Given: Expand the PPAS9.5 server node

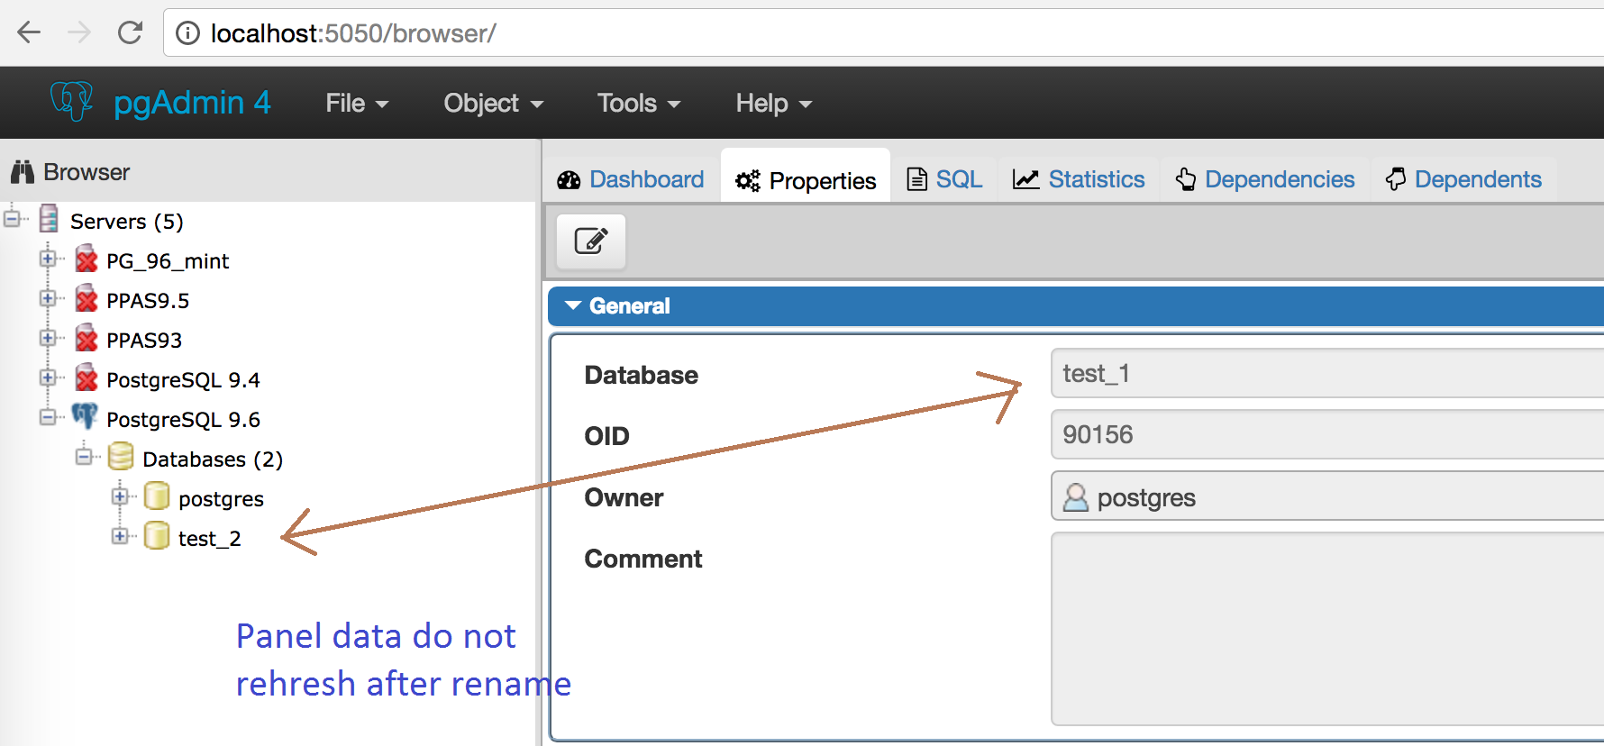Looking at the screenshot, I should coord(47,299).
